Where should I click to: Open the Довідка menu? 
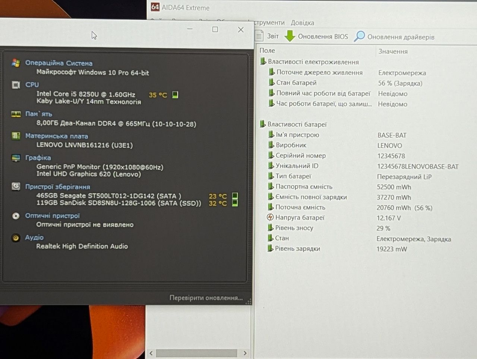302,23
